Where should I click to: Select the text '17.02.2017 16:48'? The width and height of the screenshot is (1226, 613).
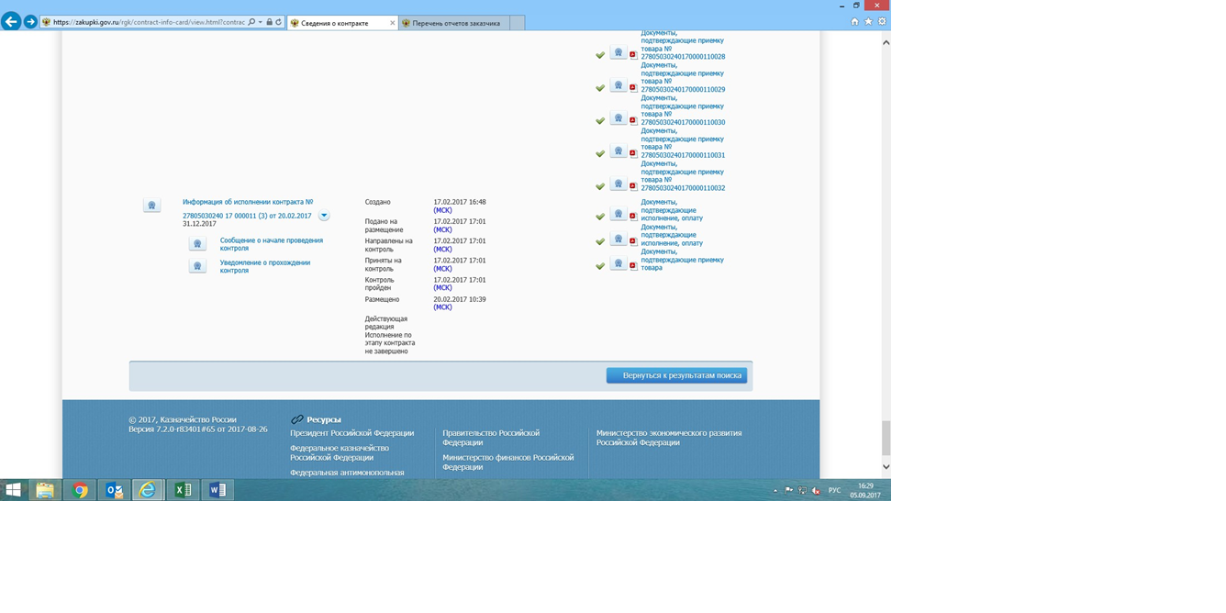(x=460, y=202)
